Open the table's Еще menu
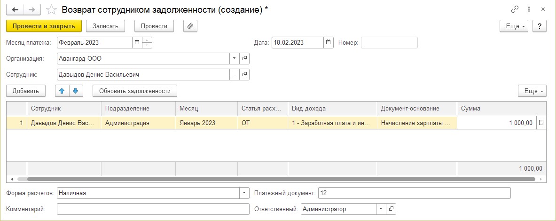 532,91
